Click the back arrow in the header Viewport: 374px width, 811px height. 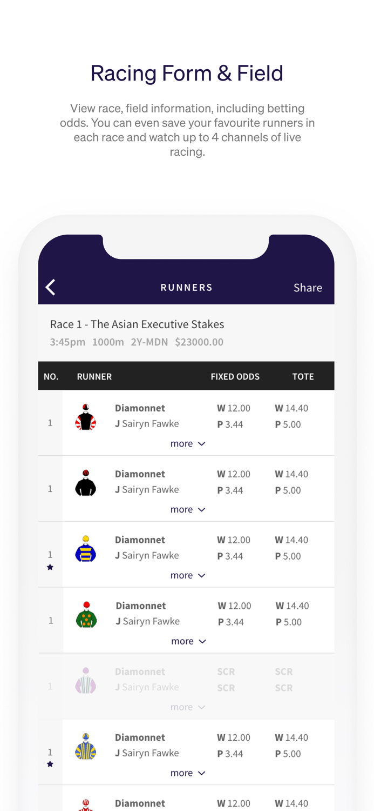click(x=50, y=287)
